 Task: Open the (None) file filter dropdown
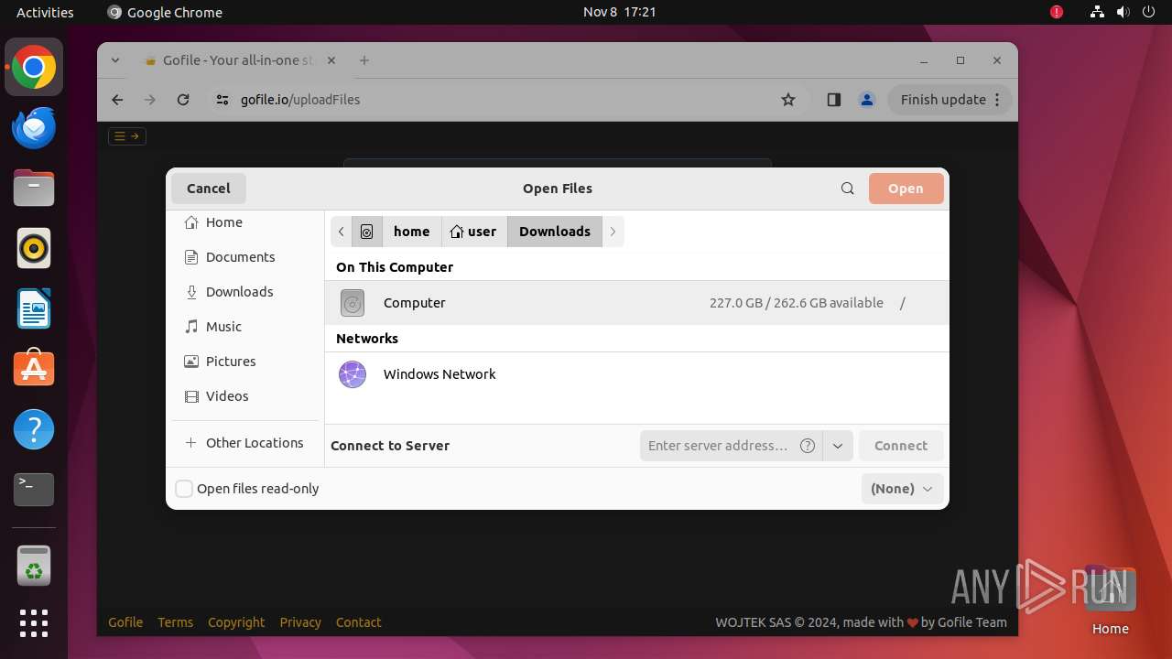tap(902, 489)
